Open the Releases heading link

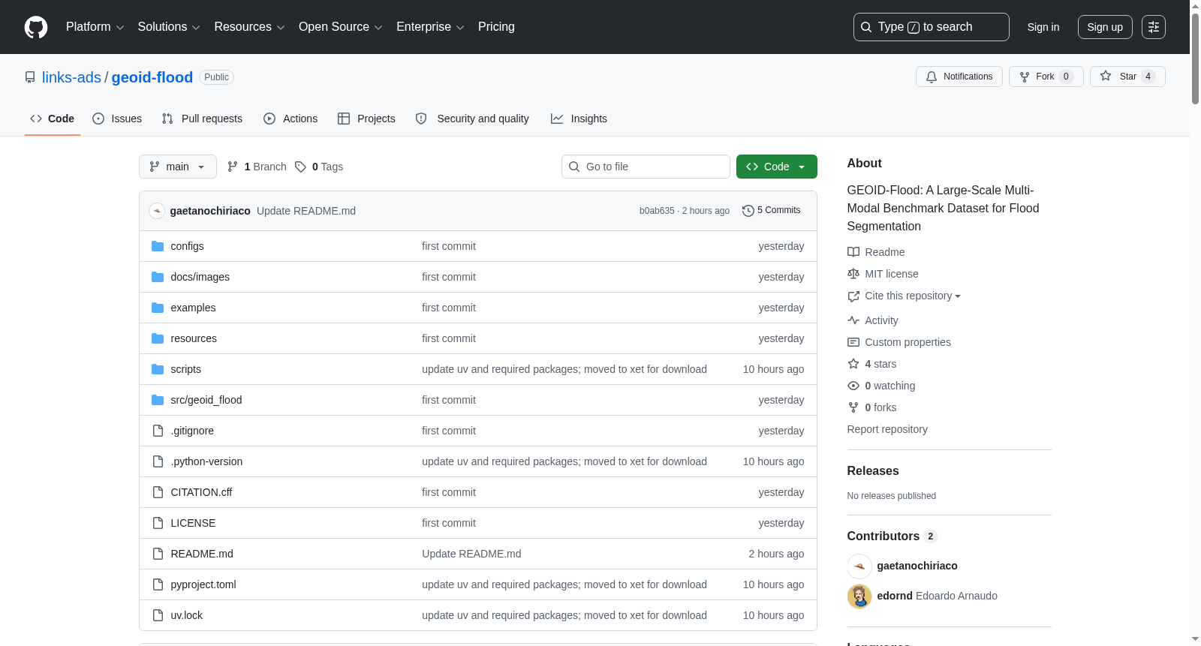click(x=873, y=471)
